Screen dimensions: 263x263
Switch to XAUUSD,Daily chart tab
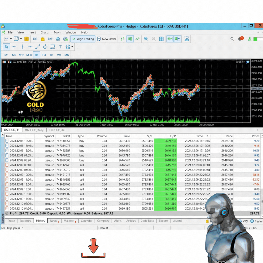tap(34, 130)
